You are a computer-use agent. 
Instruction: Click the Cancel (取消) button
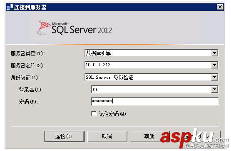[x=107, y=136]
